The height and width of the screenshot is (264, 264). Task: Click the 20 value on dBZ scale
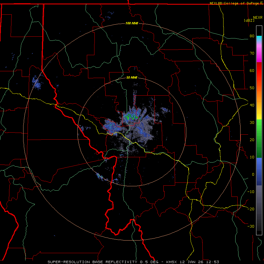pos(252,140)
